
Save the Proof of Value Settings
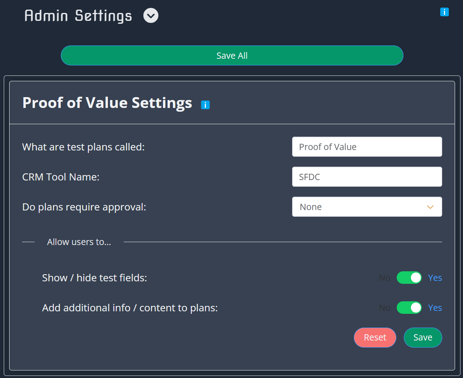[x=423, y=338]
